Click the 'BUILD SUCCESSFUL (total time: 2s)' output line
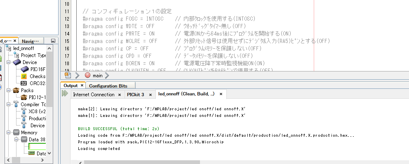This screenshot has height=164, width=409. click(x=119, y=129)
